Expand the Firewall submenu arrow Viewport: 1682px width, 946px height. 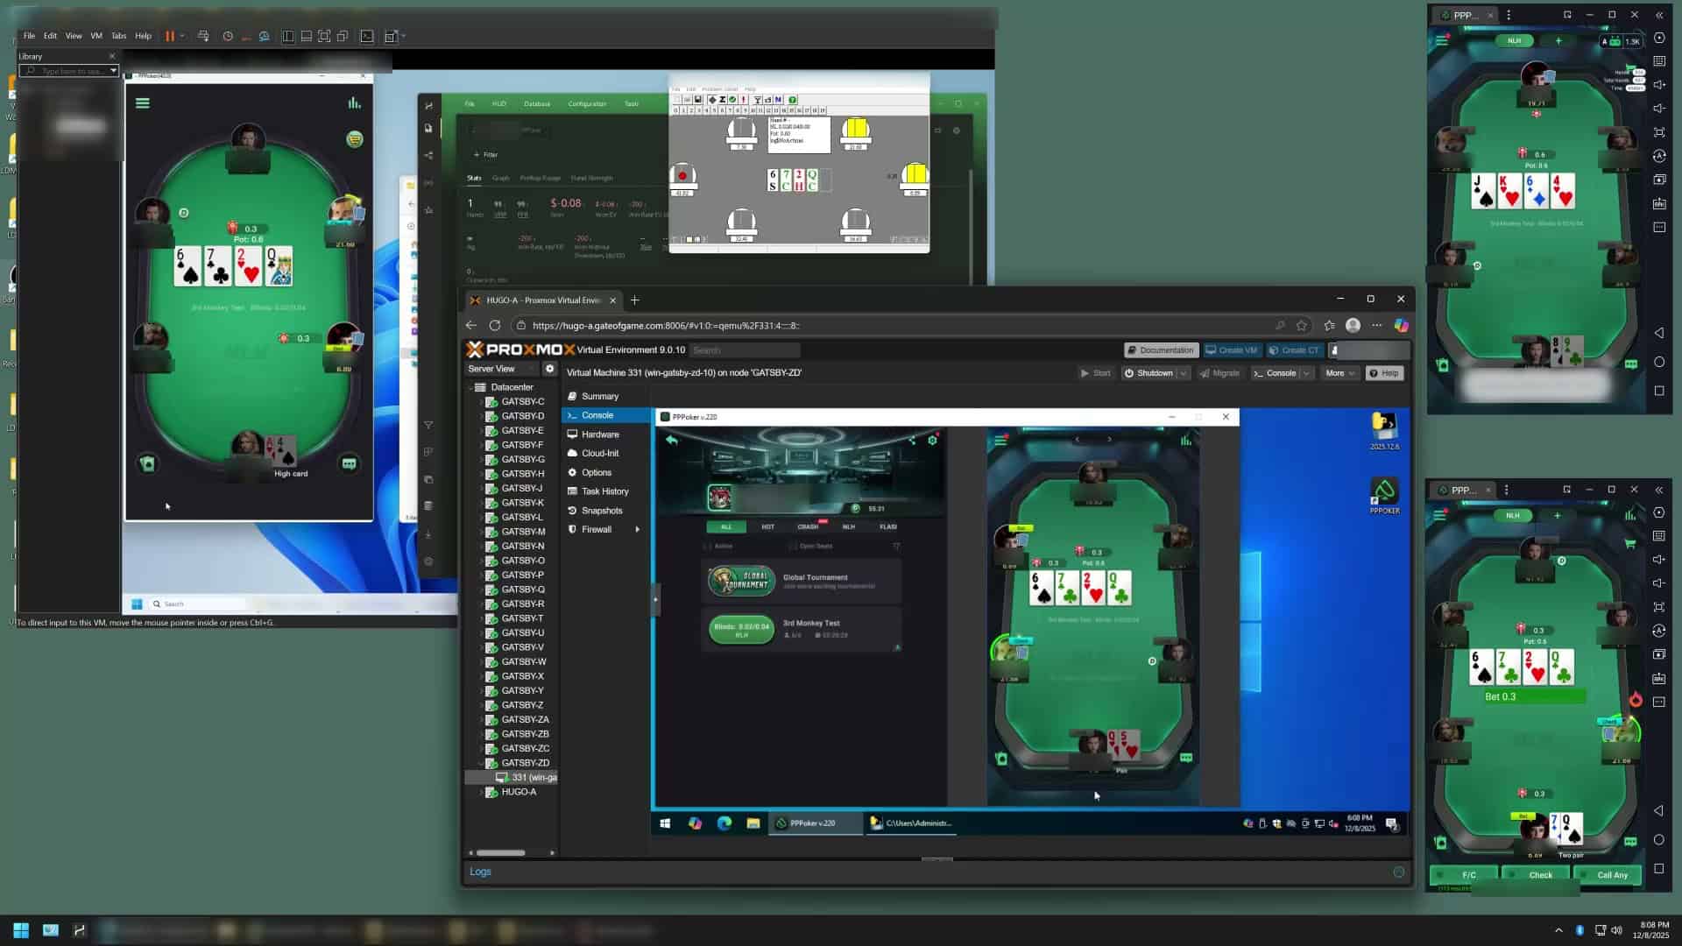[x=637, y=530]
